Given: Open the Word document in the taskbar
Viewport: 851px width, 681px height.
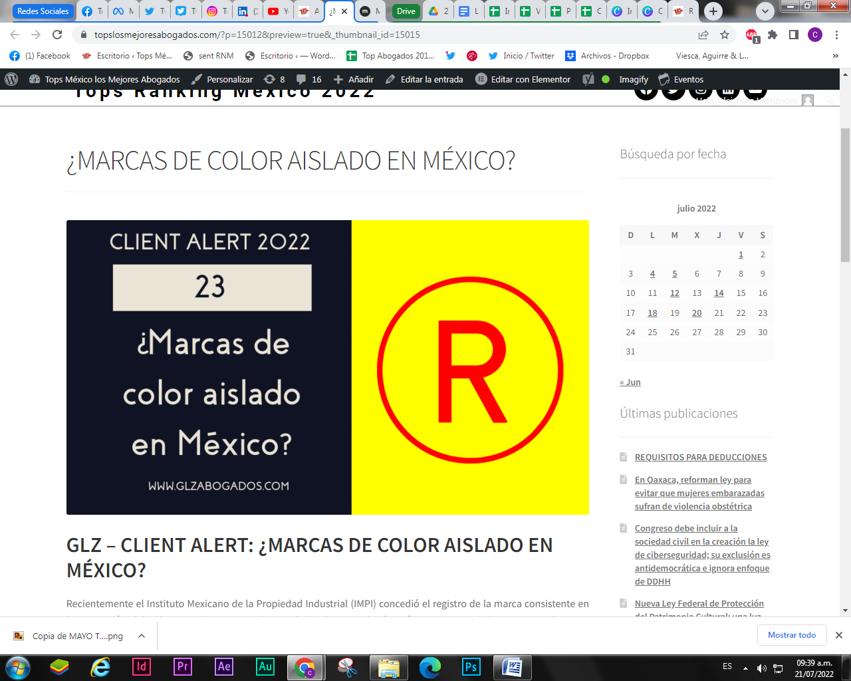Looking at the screenshot, I should click(512, 666).
